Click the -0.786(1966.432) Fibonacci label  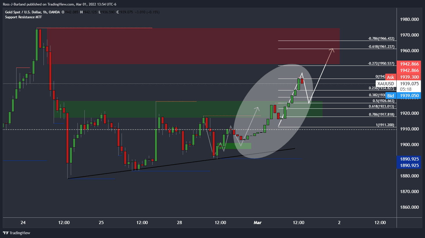381,39
